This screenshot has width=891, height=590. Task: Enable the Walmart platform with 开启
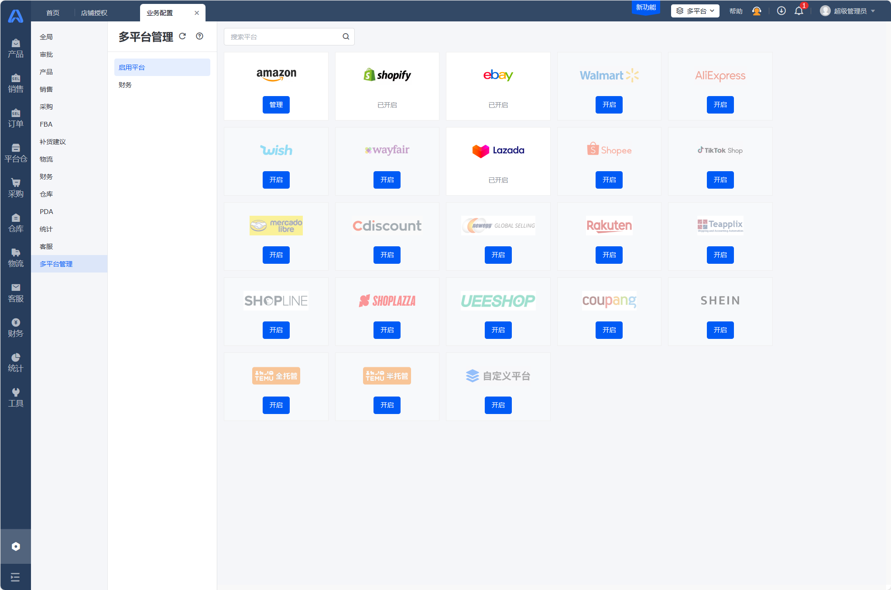coord(609,105)
